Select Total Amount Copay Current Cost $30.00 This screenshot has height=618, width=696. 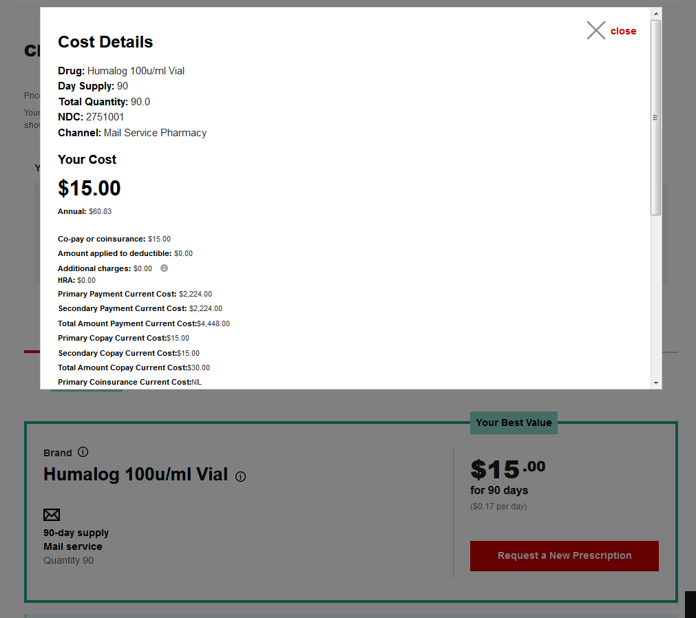(134, 367)
